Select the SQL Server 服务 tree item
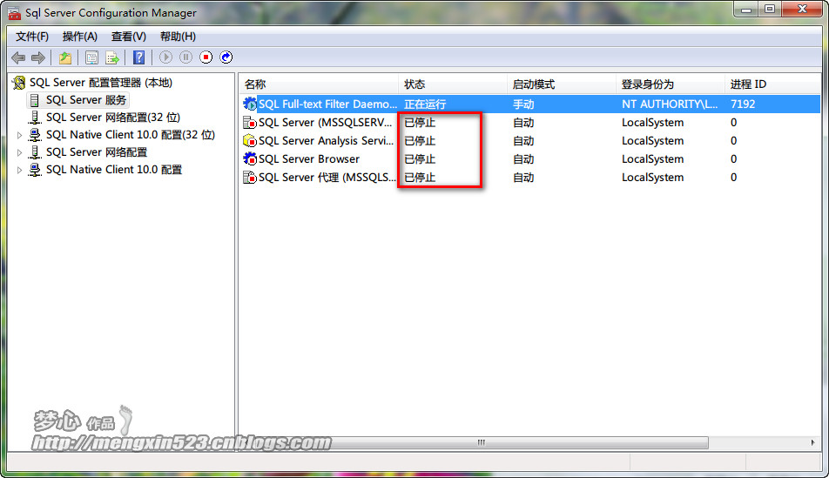 point(86,100)
